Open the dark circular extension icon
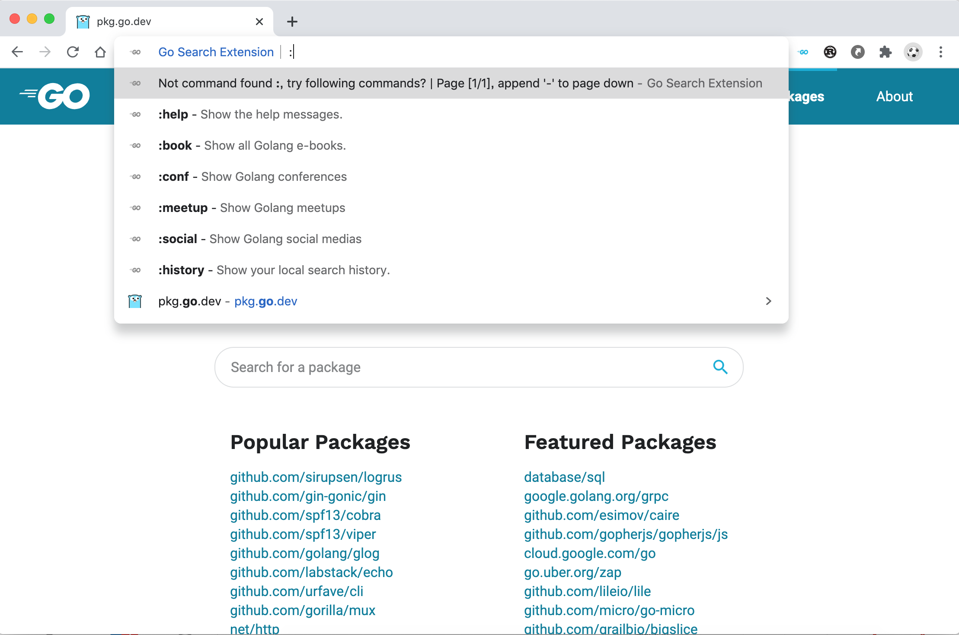Image resolution: width=959 pixels, height=635 pixels. [858, 52]
